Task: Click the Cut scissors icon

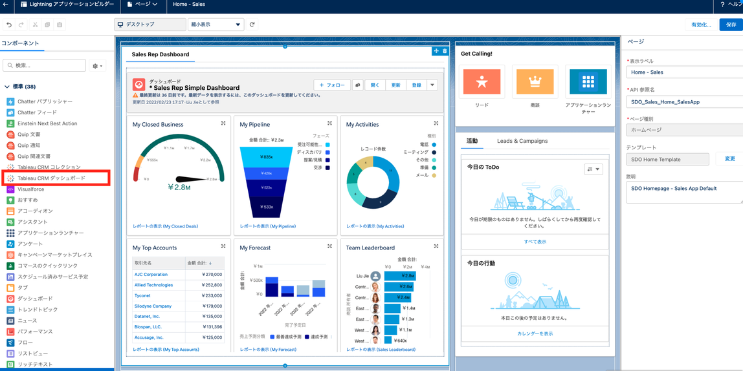Action: tap(35, 25)
